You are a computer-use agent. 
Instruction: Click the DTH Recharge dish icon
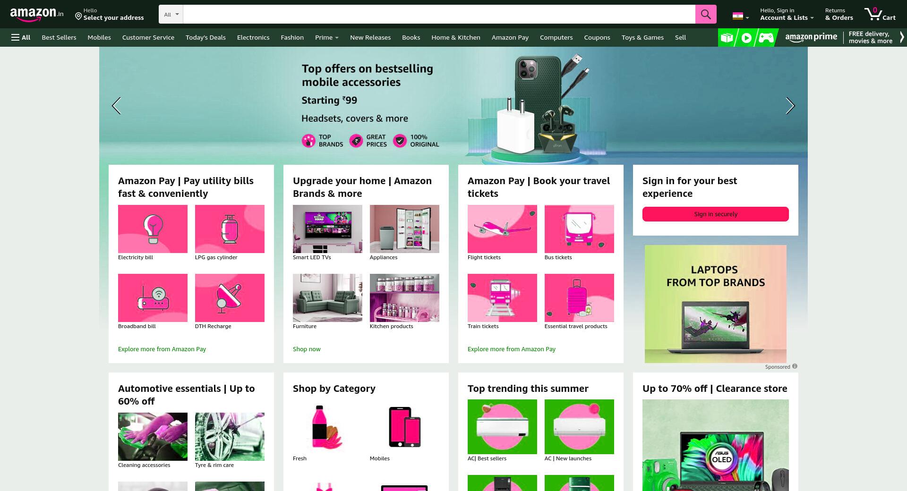[x=230, y=298]
